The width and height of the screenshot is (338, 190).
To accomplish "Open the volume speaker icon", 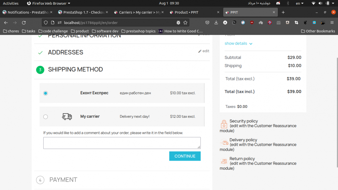I will (320, 3).
